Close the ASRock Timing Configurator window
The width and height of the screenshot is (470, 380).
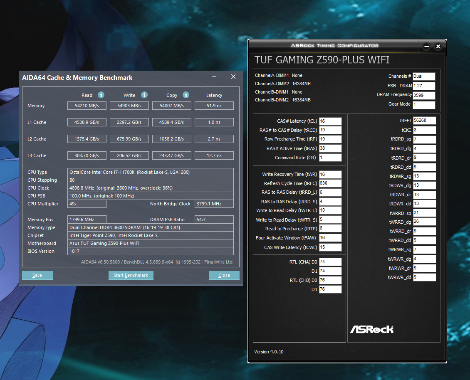click(x=438, y=47)
